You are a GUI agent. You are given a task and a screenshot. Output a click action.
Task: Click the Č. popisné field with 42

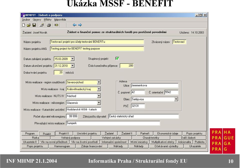coord(138,92)
